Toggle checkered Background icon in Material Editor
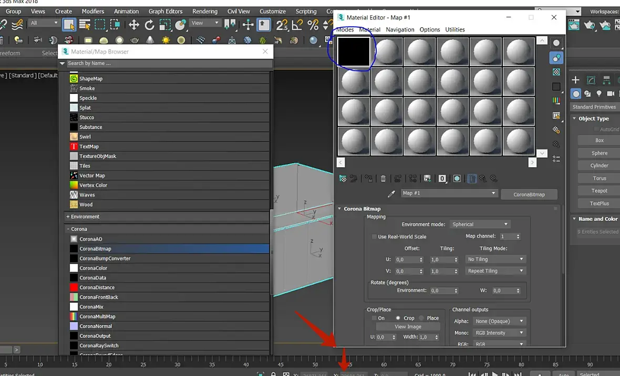 [556, 72]
